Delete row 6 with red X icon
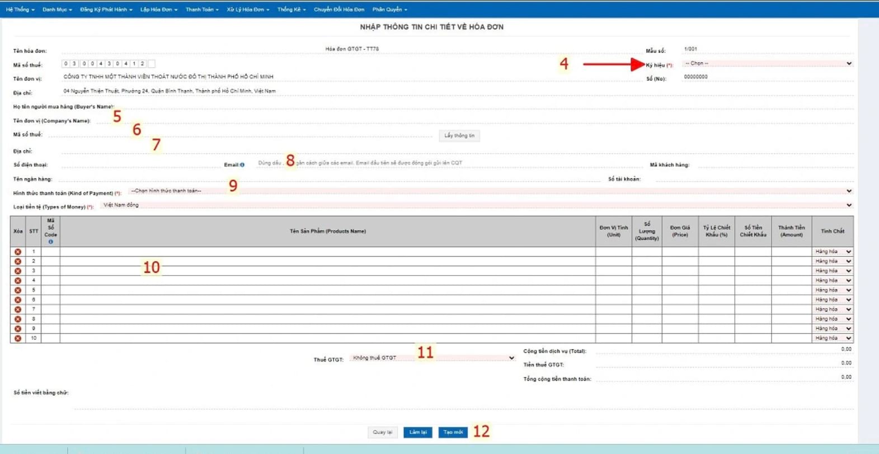Screen dimensions: 879x454 click(18, 300)
